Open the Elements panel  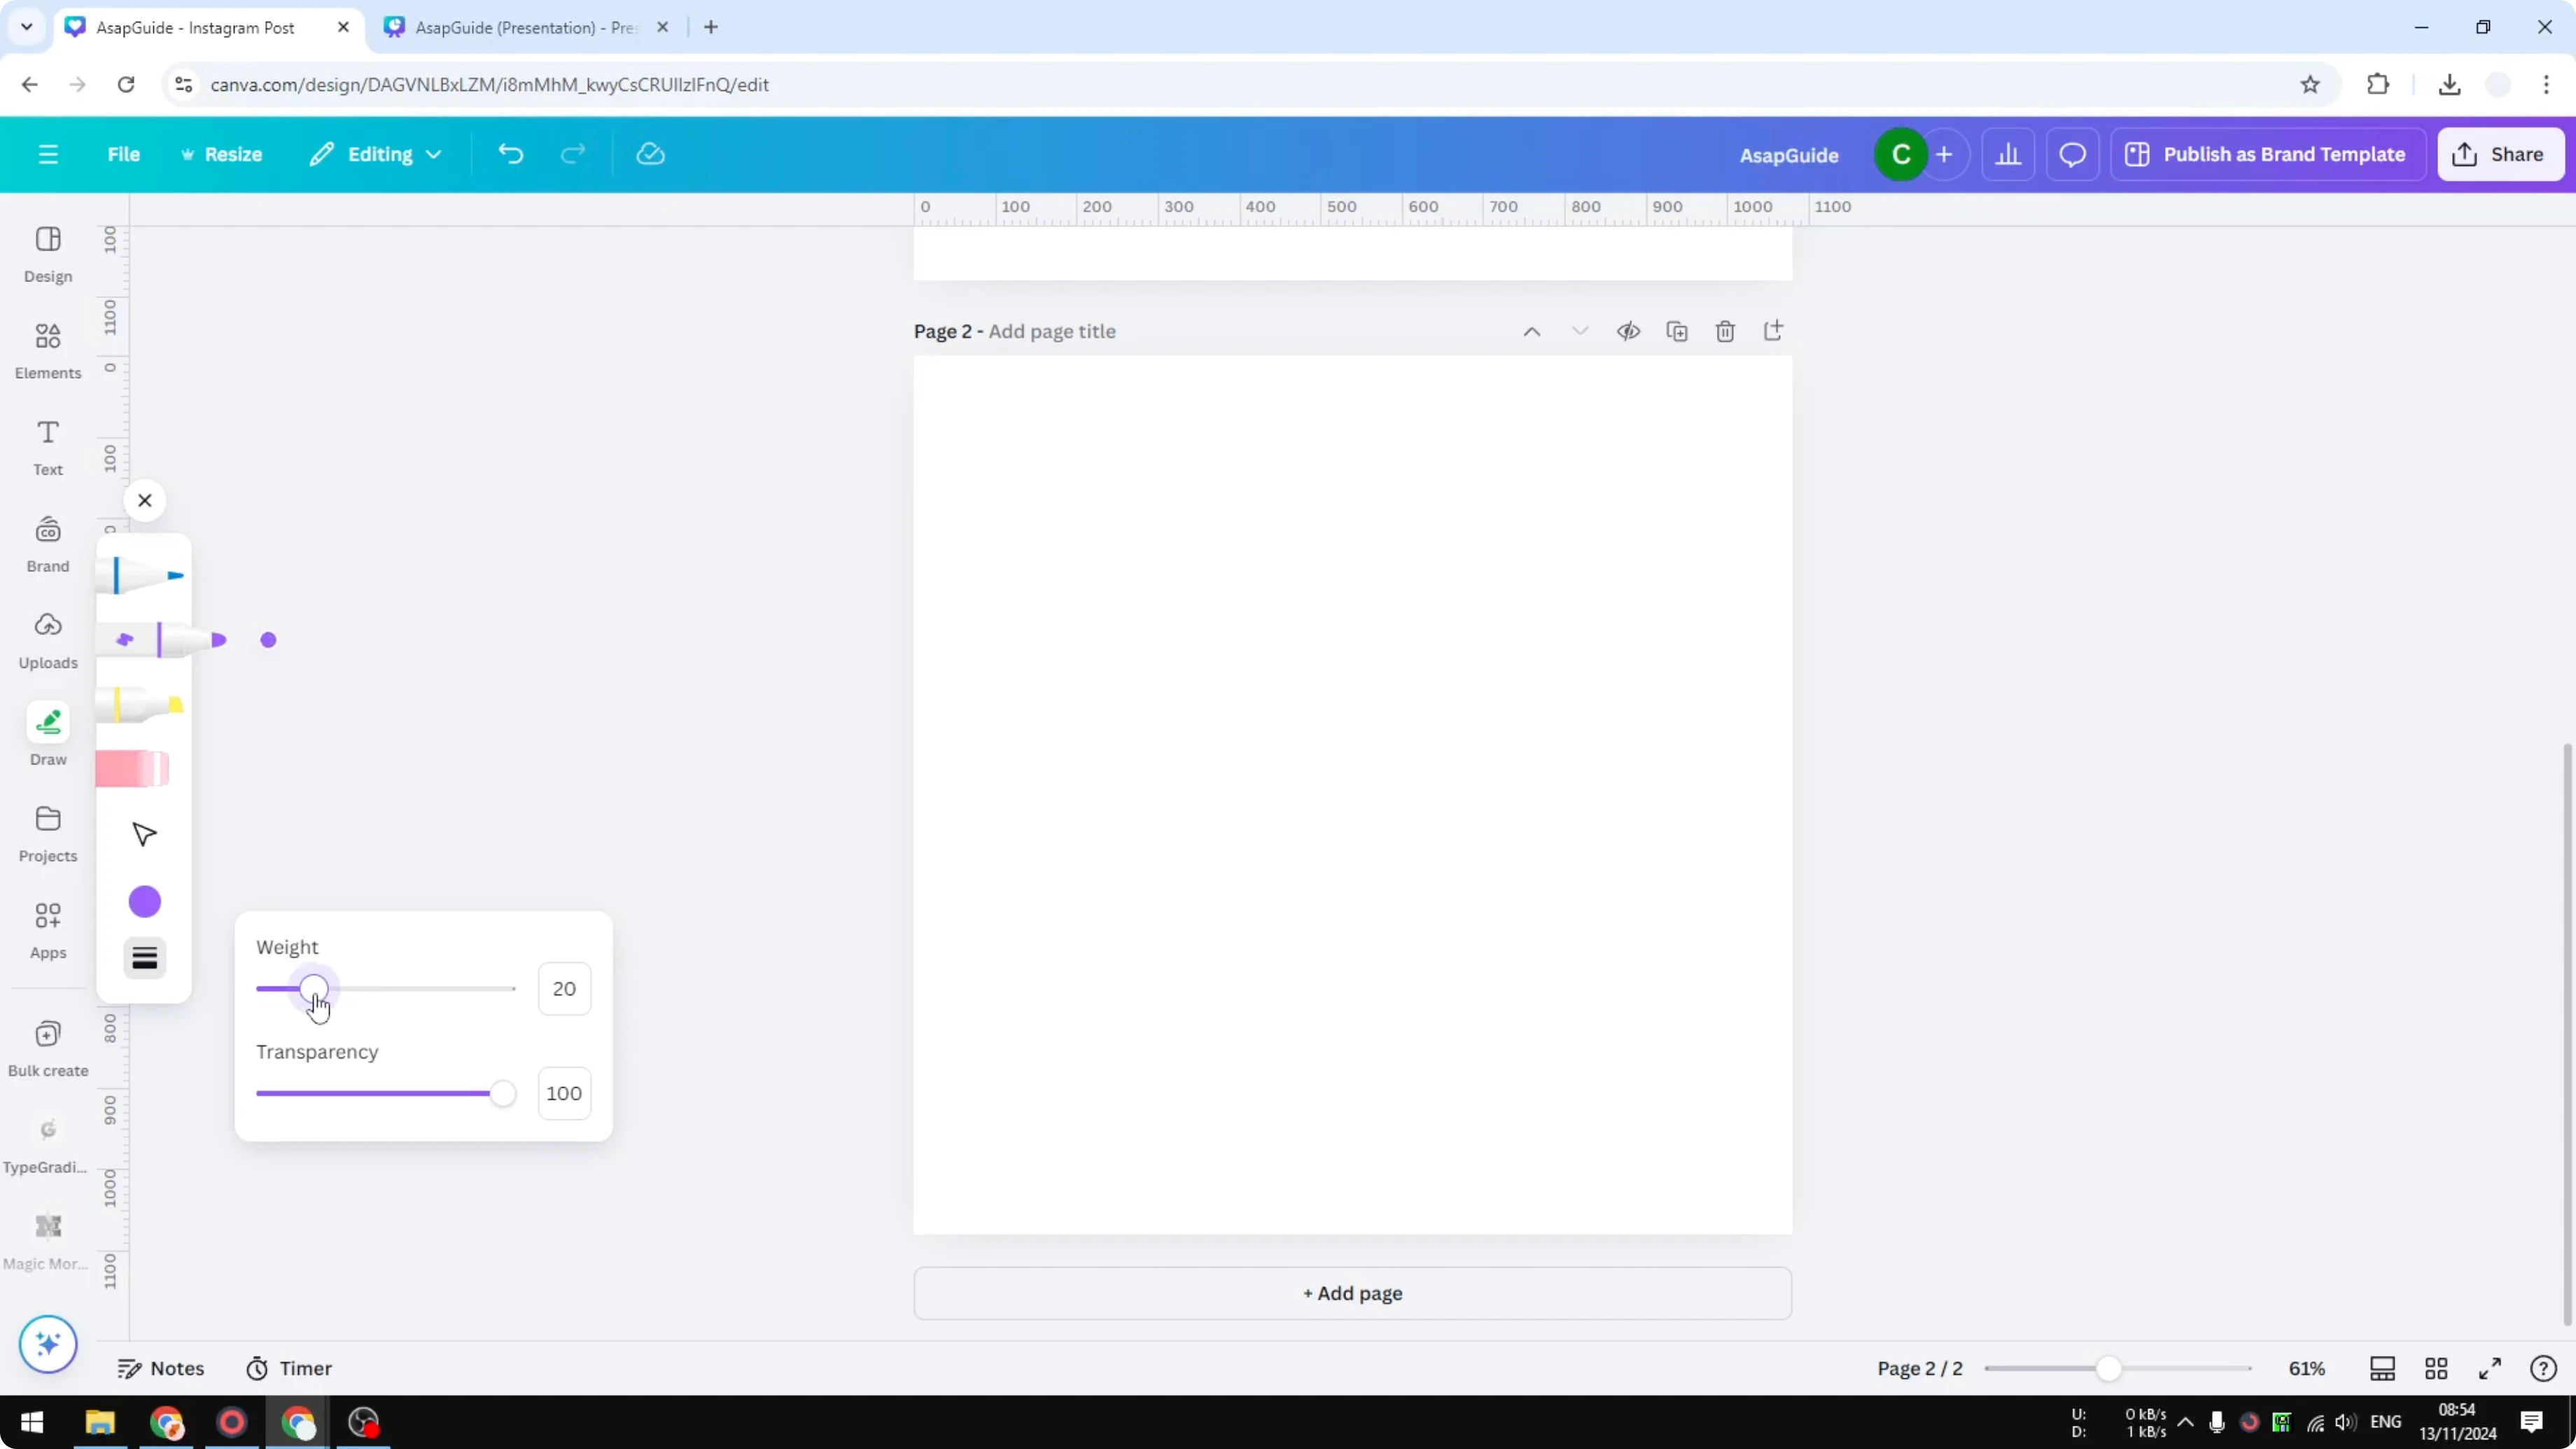click(x=47, y=349)
